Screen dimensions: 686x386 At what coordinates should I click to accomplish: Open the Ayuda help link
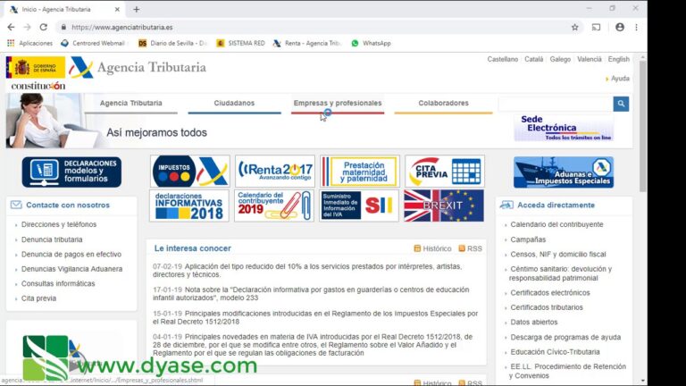(x=620, y=79)
